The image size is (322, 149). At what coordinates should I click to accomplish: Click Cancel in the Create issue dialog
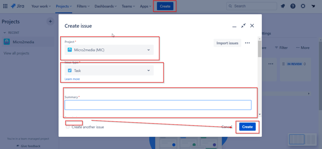227,127
